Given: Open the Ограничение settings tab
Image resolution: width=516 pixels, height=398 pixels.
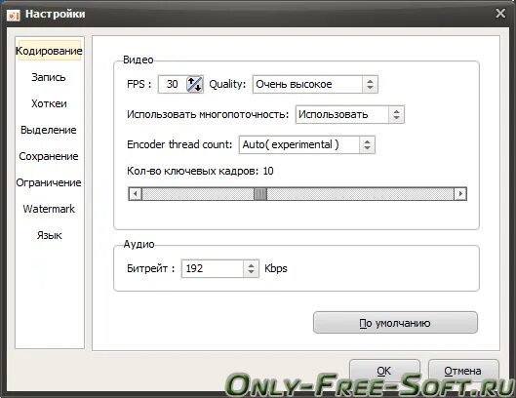Looking at the screenshot, I should coord(49,182).
